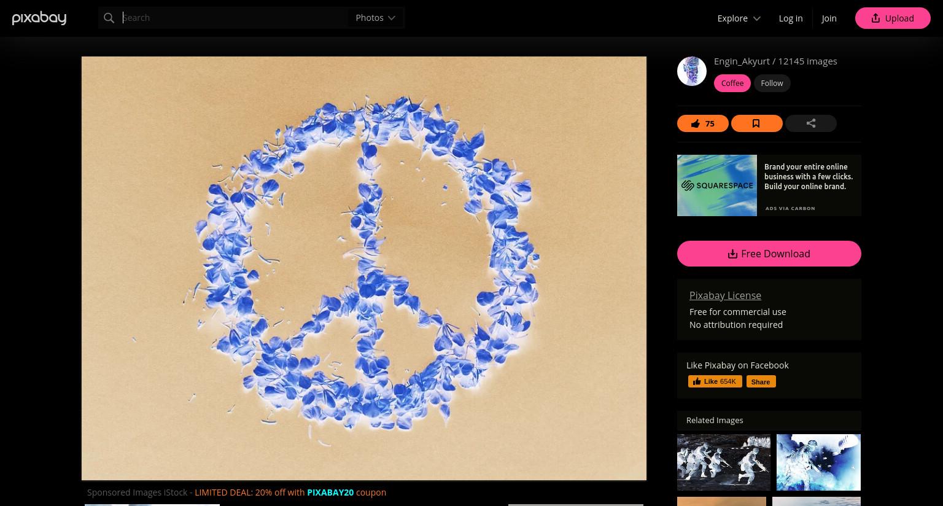Open the share options icon
This screenshot has height=506, width=943.
click(811, 123)
